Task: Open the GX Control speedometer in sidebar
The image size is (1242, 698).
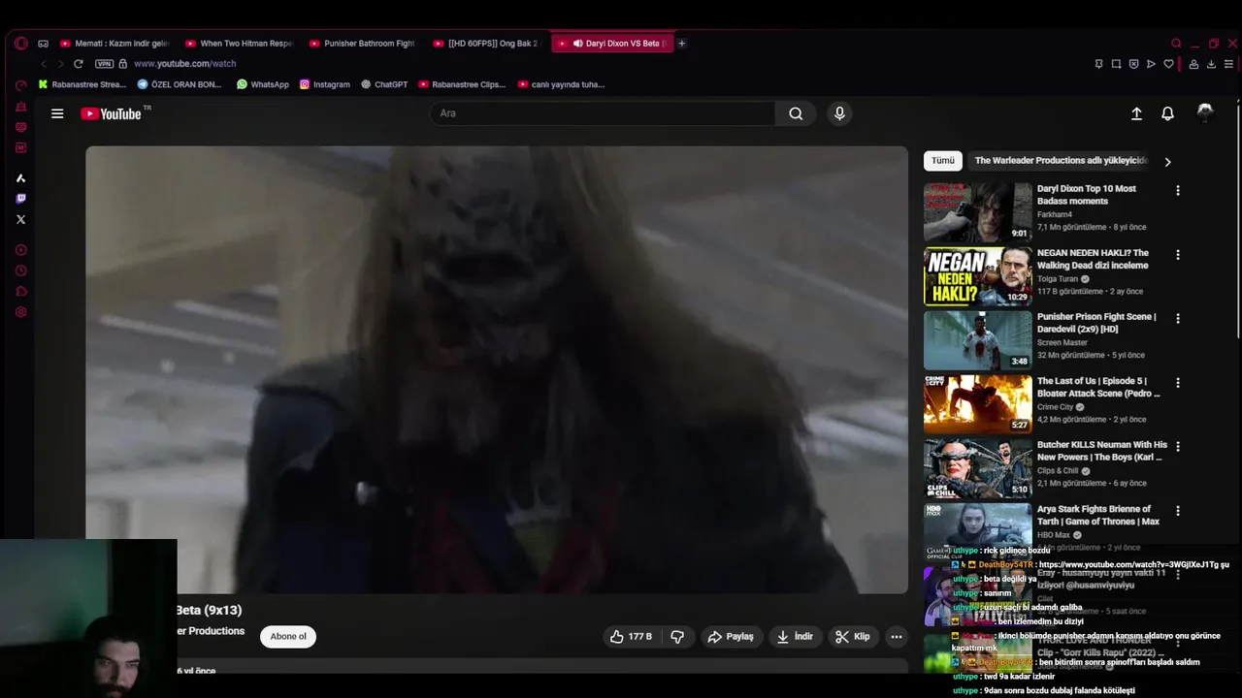Action: point(21,85)
